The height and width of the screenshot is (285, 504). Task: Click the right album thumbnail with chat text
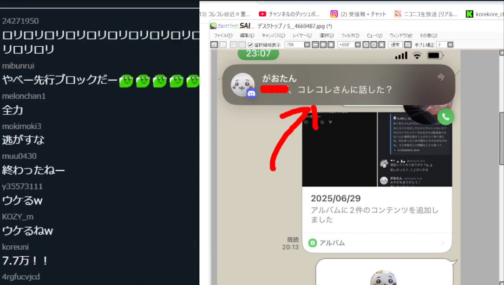coord(415,149)
